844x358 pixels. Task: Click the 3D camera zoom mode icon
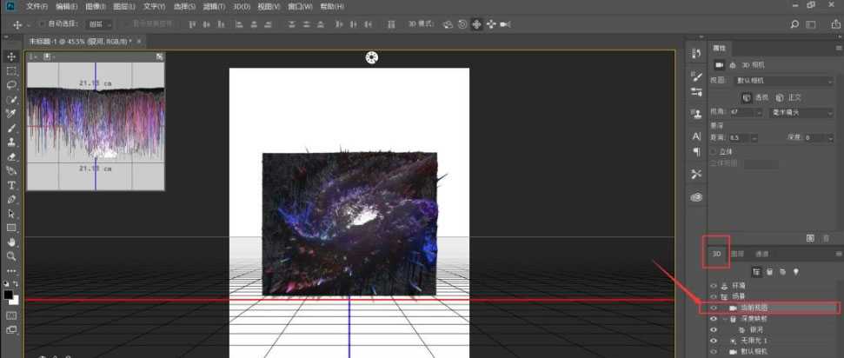point(504,24)
